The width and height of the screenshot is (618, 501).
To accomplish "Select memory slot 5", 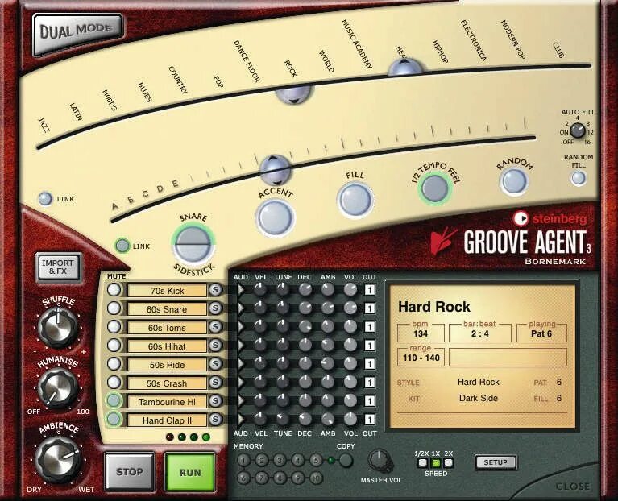I will (316, 460).
